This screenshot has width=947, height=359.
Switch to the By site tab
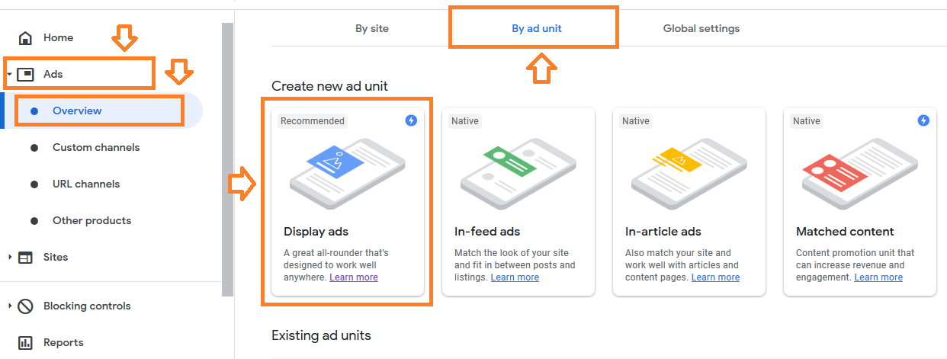pyautogui.click(x=372, y=29)
